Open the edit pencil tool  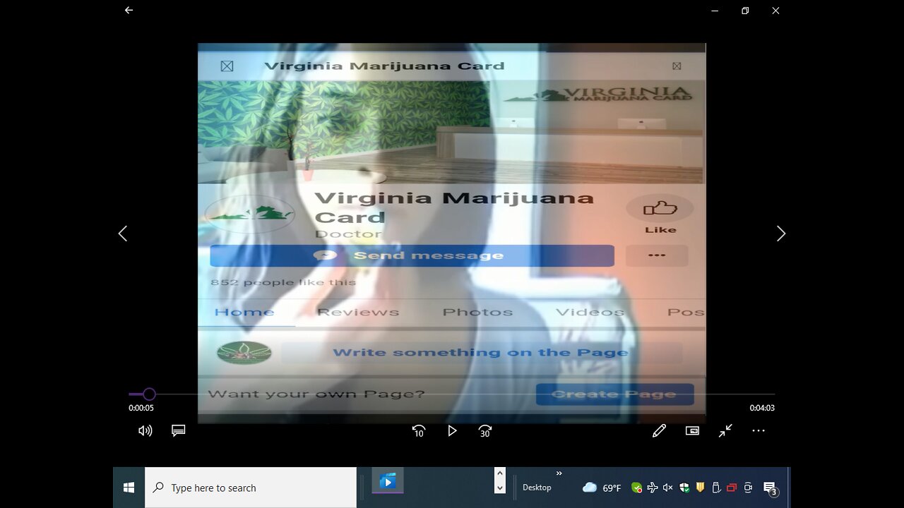point(659,430)
